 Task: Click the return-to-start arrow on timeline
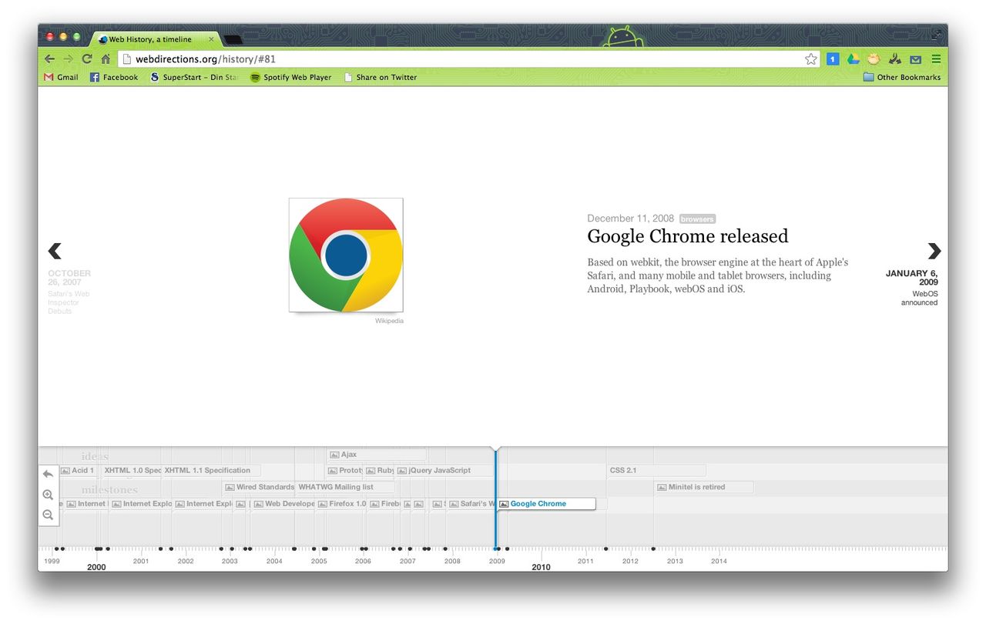[48, 474]
